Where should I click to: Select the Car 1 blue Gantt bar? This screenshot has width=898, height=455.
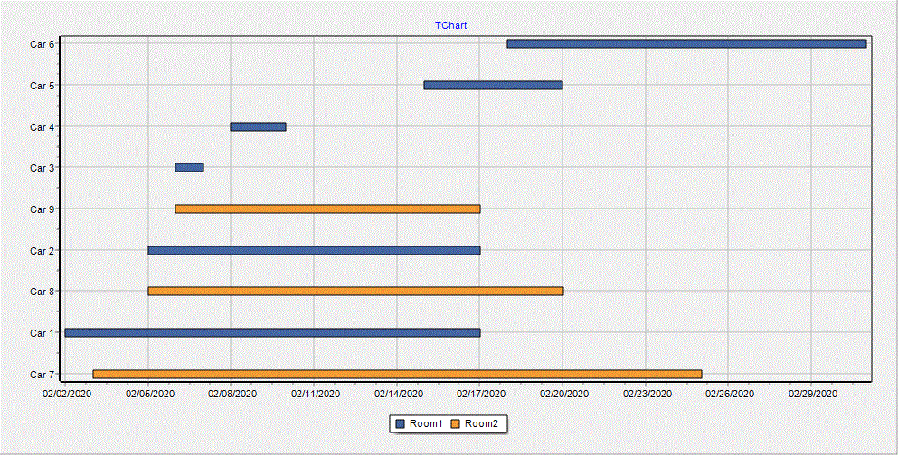(x=272, y=333)
